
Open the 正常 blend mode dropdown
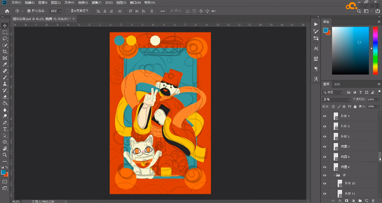pos(337,99)
